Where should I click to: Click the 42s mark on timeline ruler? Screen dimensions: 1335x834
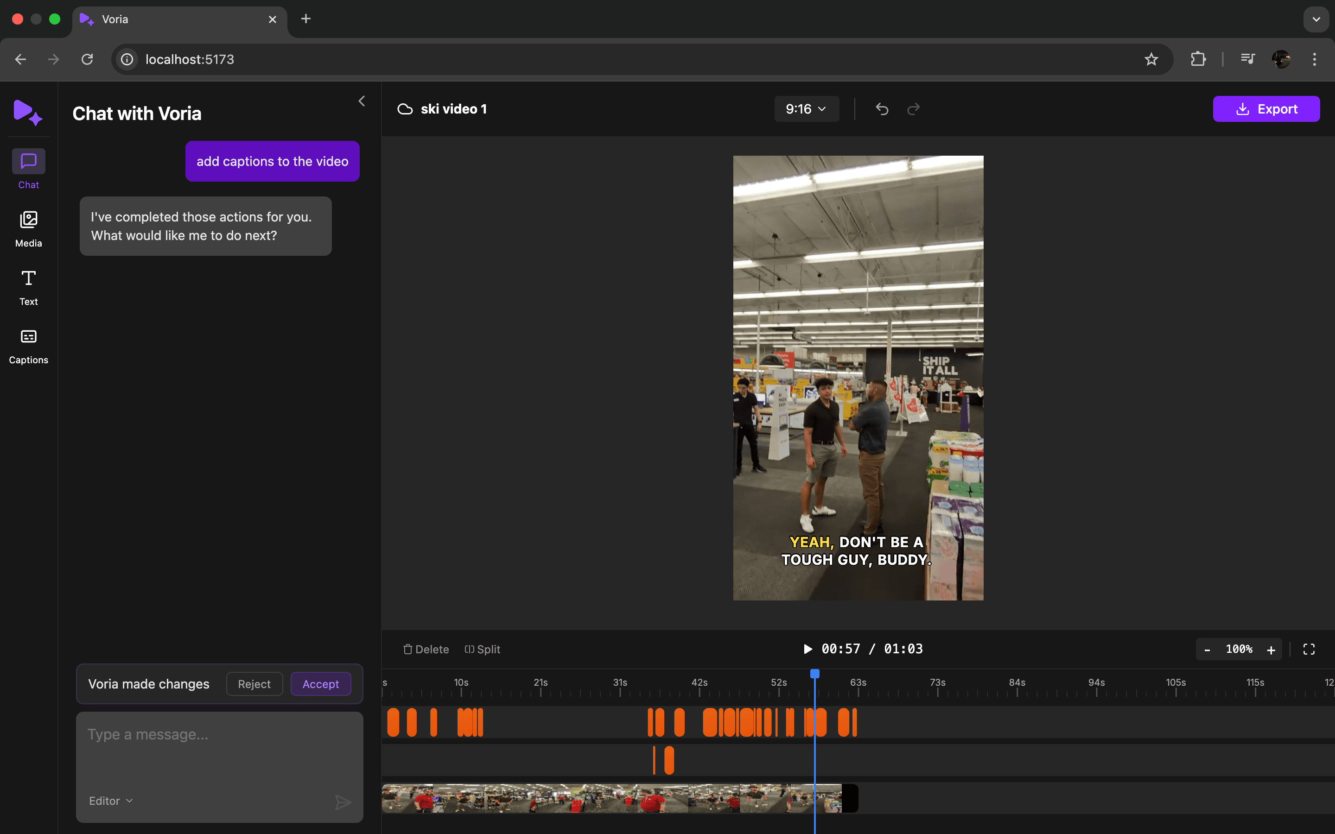699,683
